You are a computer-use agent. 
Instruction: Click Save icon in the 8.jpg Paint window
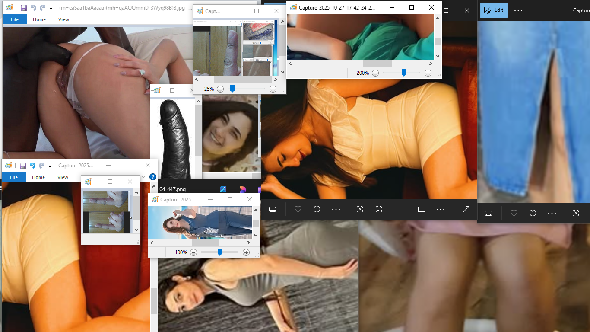click(24, 8)
